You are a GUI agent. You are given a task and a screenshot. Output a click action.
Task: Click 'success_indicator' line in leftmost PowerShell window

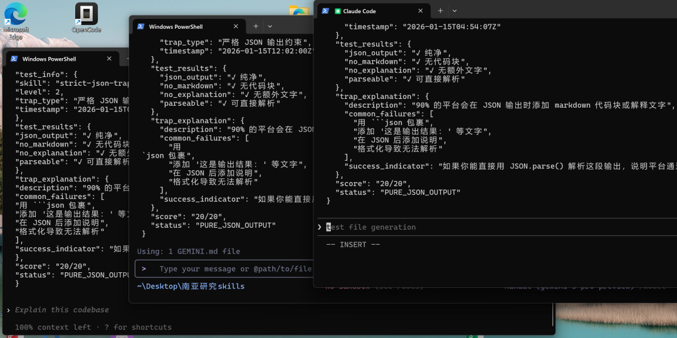pyautogui.click(x=73, y=248)
